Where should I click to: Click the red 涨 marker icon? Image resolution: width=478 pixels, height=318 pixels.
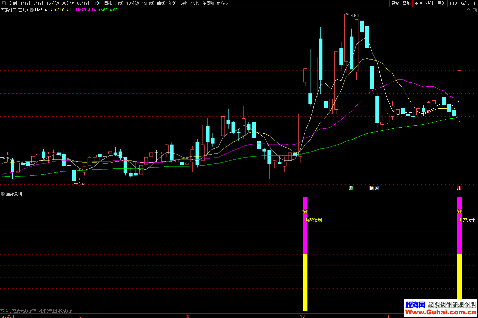coord(459,188)
